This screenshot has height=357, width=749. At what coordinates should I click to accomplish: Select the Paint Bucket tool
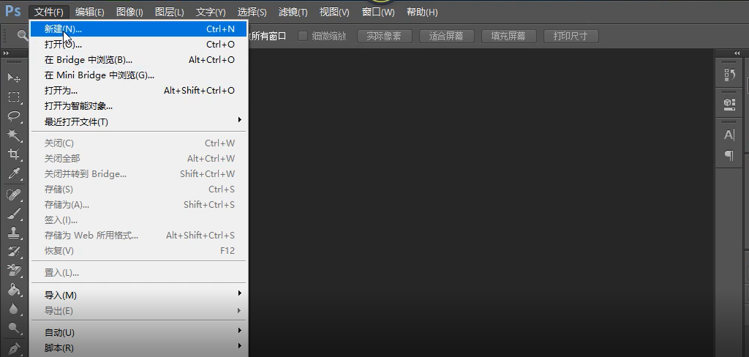[x=14, y=290]
